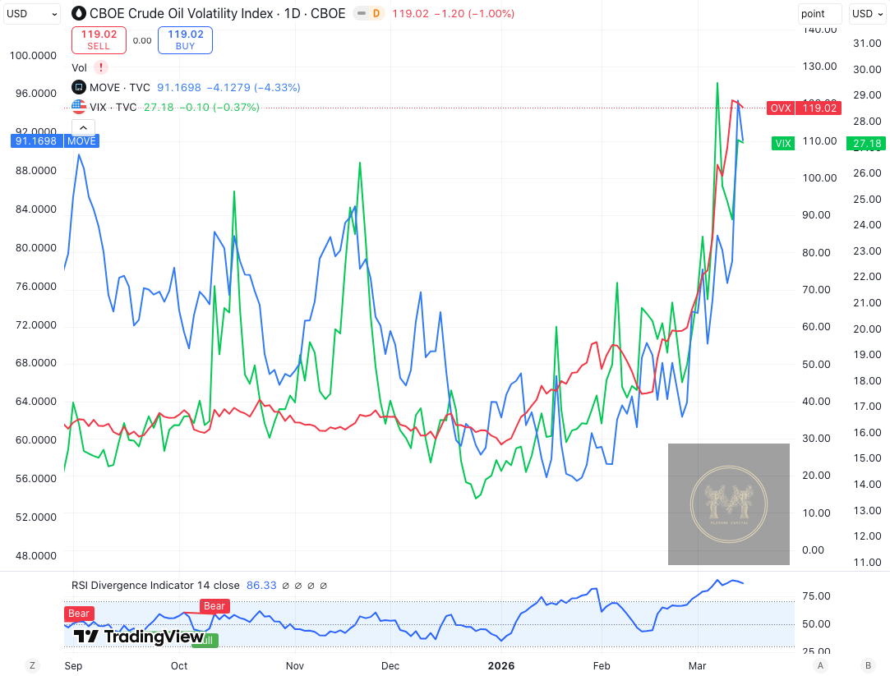
Task: Click the first Bear divergence marker near Sep
Action: 79,613
